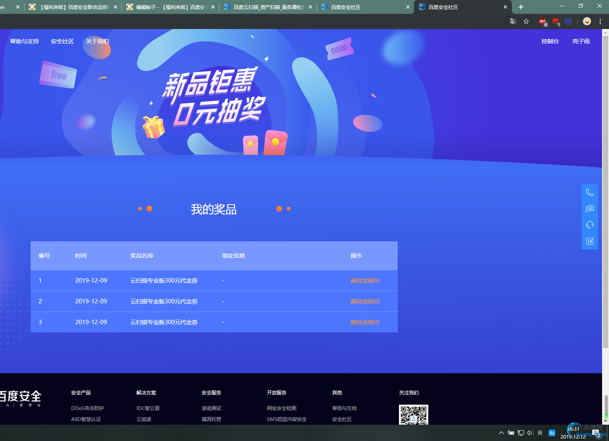Show hidden system tray icons chevron

click(x=501, y=433)
